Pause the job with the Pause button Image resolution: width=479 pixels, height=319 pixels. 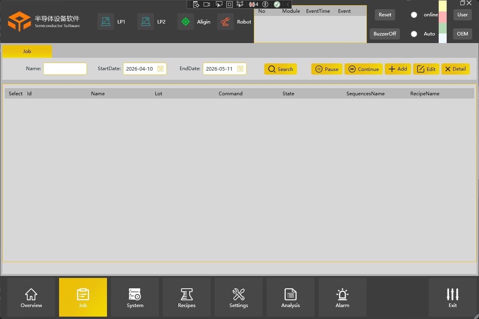(x=327, y=69)
